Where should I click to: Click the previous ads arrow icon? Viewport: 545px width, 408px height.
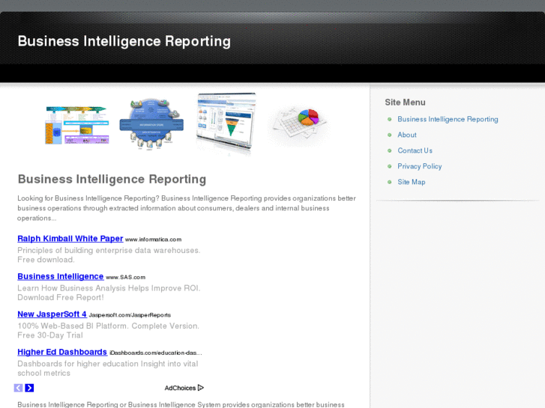pyautogui.click(x=18, y=388)
